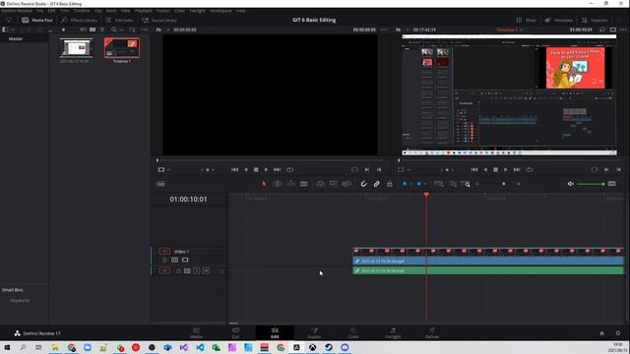The image size is (630, 354).
Task: Click the Full Extent Zoom icon
Action: click(439, 184)
